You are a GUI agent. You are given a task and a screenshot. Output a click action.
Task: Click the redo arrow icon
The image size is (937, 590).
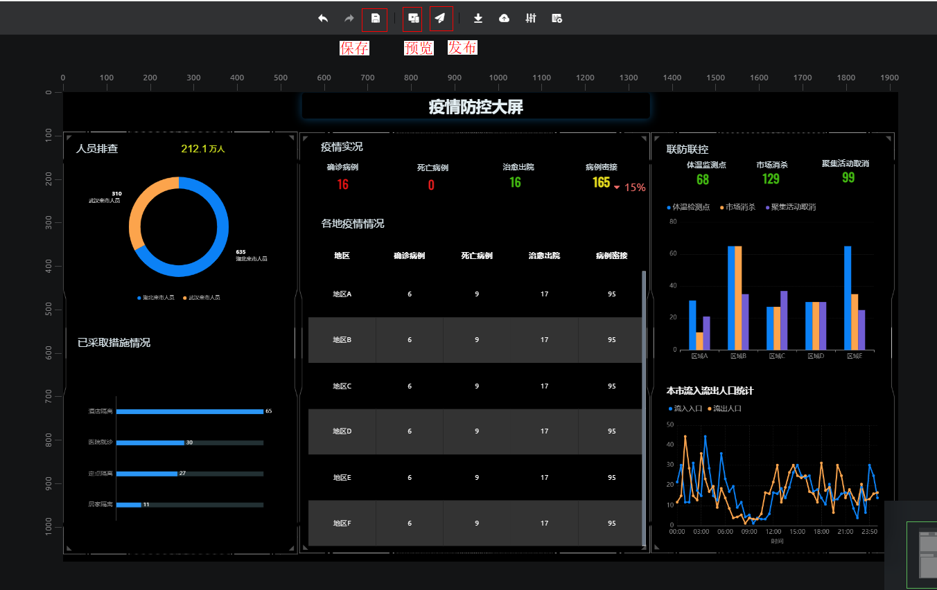click(x=349, y=19)
